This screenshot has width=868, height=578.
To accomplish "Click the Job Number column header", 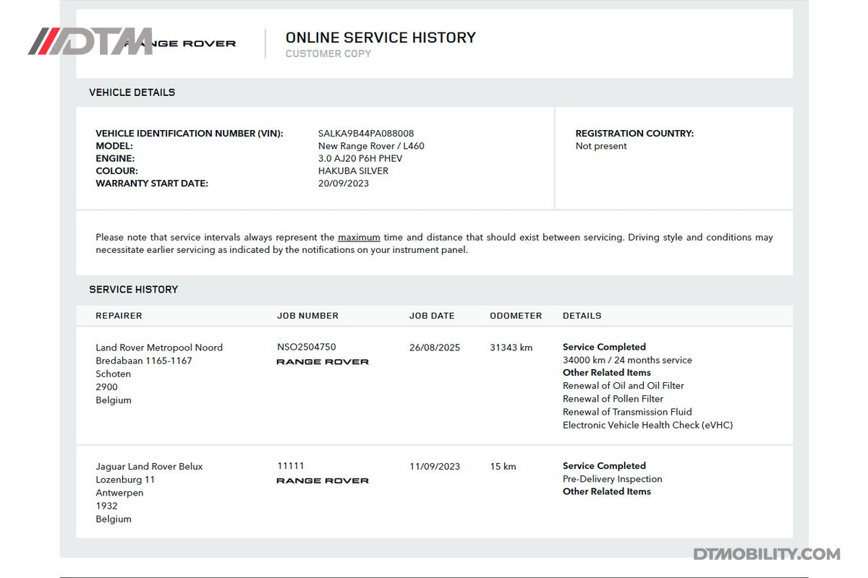I will (x=307, y=316).
